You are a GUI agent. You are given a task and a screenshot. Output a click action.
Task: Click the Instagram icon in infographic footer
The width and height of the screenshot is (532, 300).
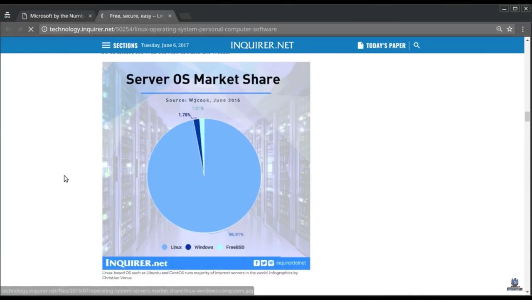tap(271, 263)
